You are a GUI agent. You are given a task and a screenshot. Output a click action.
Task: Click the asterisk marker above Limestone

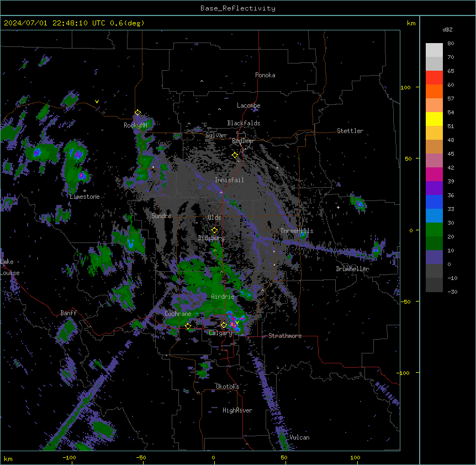click(84, 191)
